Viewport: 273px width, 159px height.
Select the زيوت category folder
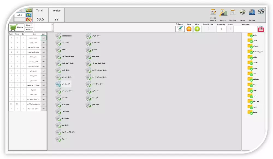(252, 107)
